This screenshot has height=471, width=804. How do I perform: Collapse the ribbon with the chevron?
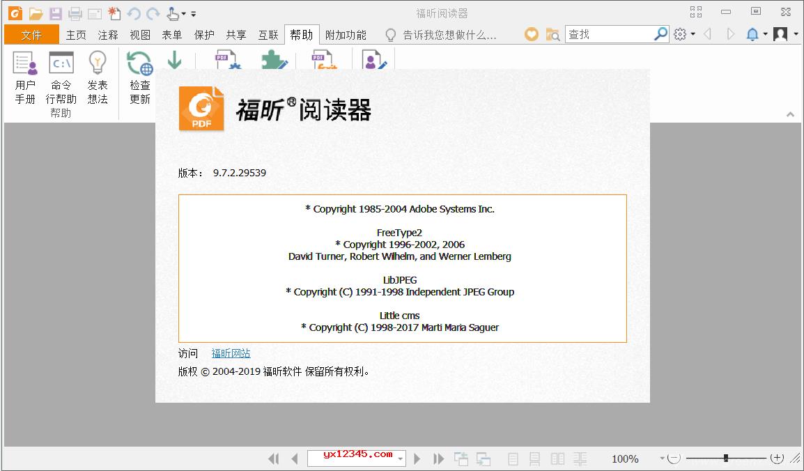coord(790,114)
